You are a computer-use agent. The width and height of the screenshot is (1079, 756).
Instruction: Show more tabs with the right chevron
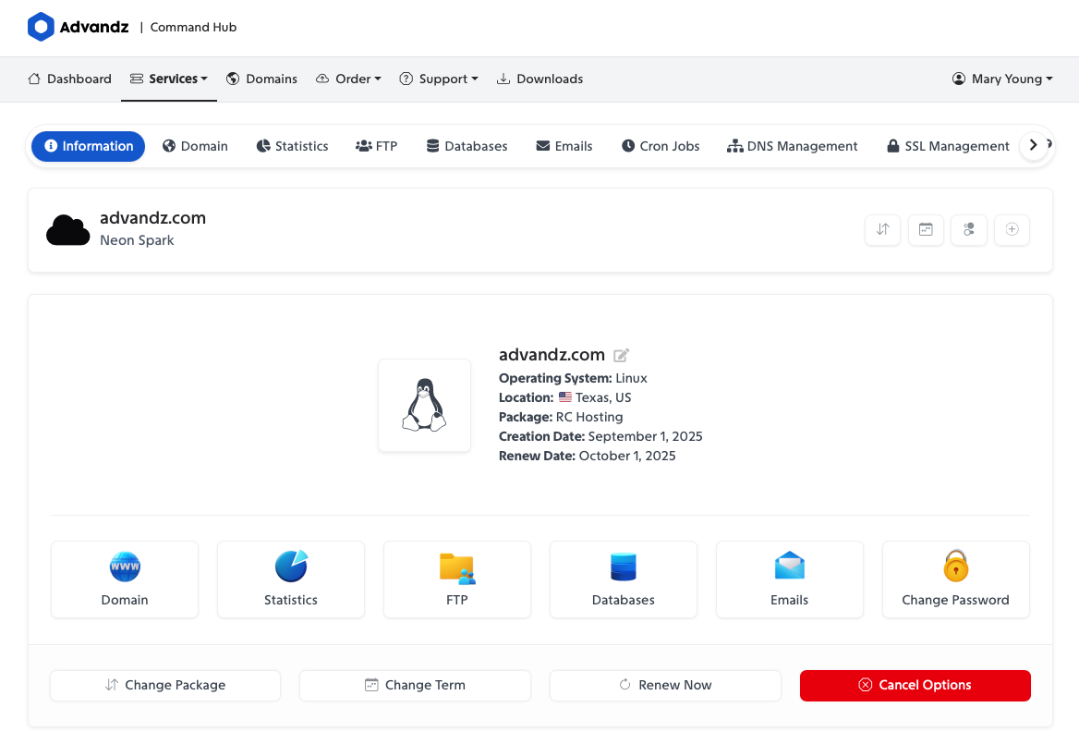[x=1034, y=145]
